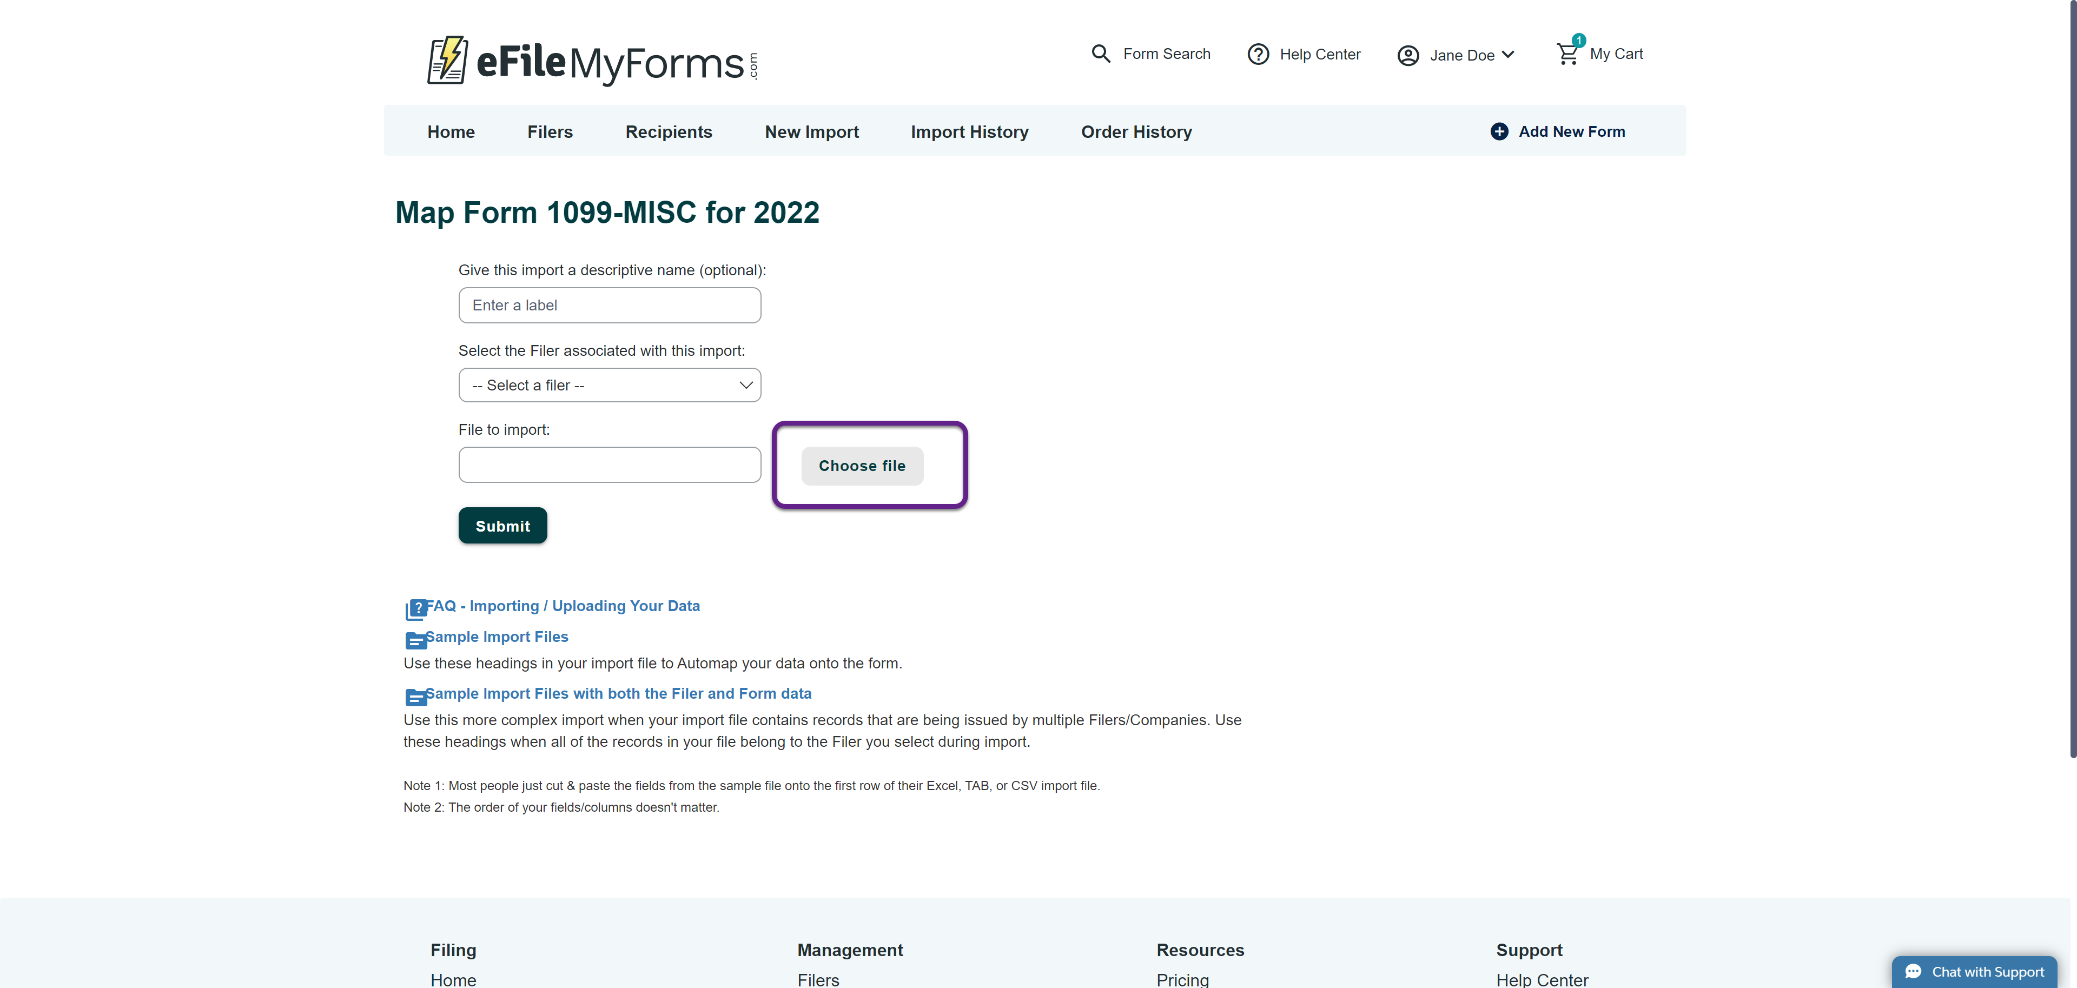Click the Form Search magnifier icon
The height and width of the screenshot is (988, 2077).
click(1100, 54)
